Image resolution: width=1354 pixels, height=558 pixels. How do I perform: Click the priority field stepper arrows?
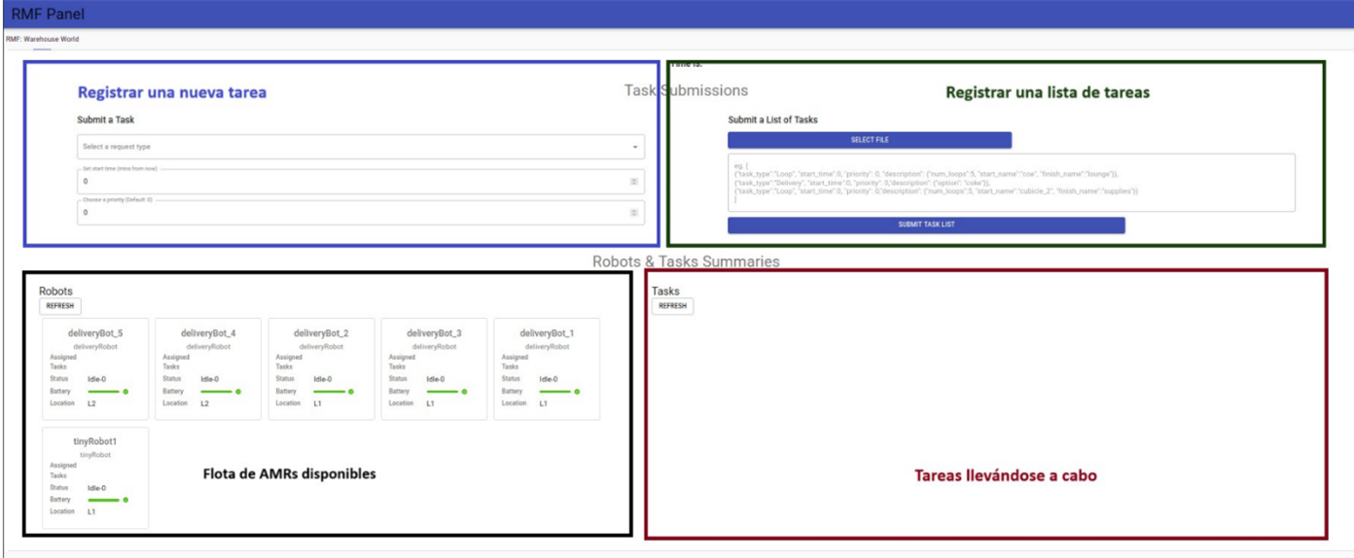(x=634, y=213)
